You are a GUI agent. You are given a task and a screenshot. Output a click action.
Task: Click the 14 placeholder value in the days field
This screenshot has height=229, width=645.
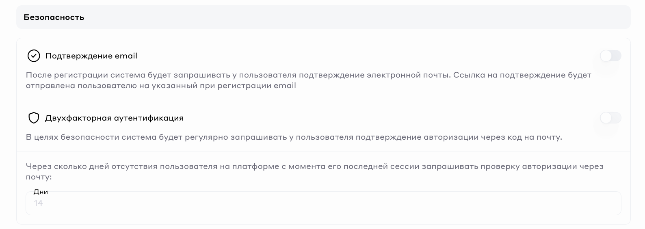39,203
